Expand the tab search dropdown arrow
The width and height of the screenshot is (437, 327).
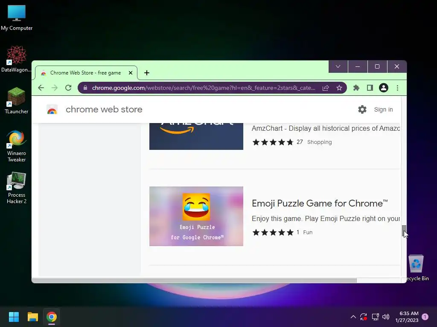tap(338, 66)
